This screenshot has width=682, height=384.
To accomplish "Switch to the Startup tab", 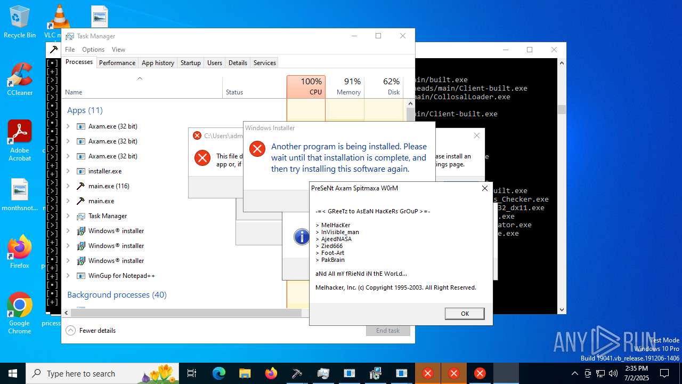I will [x=190, y=63].
